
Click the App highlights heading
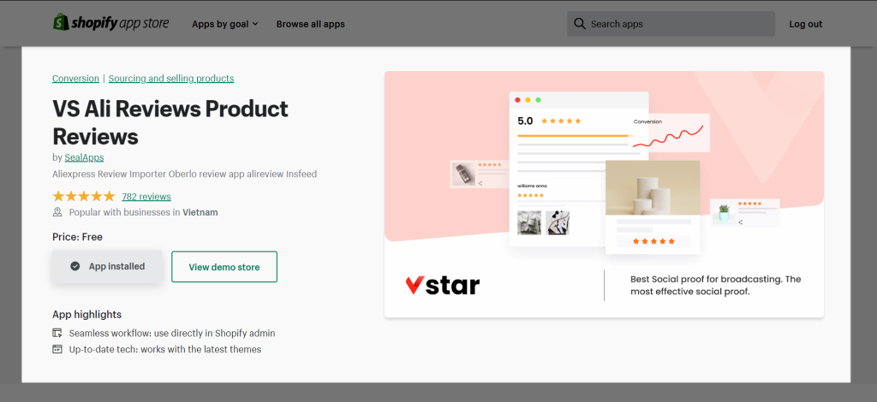point(87,315)
